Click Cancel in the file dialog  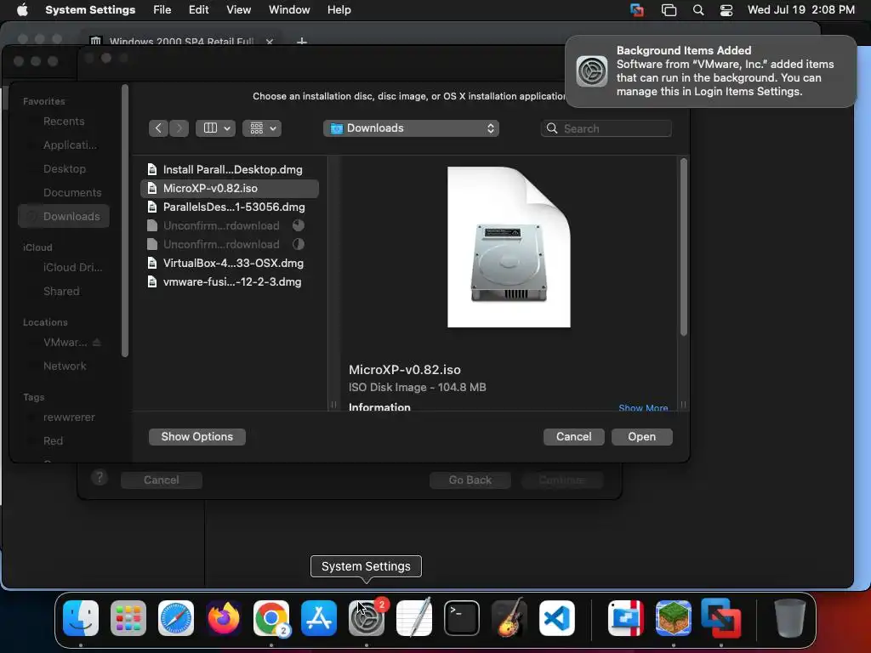click(574, 436)
